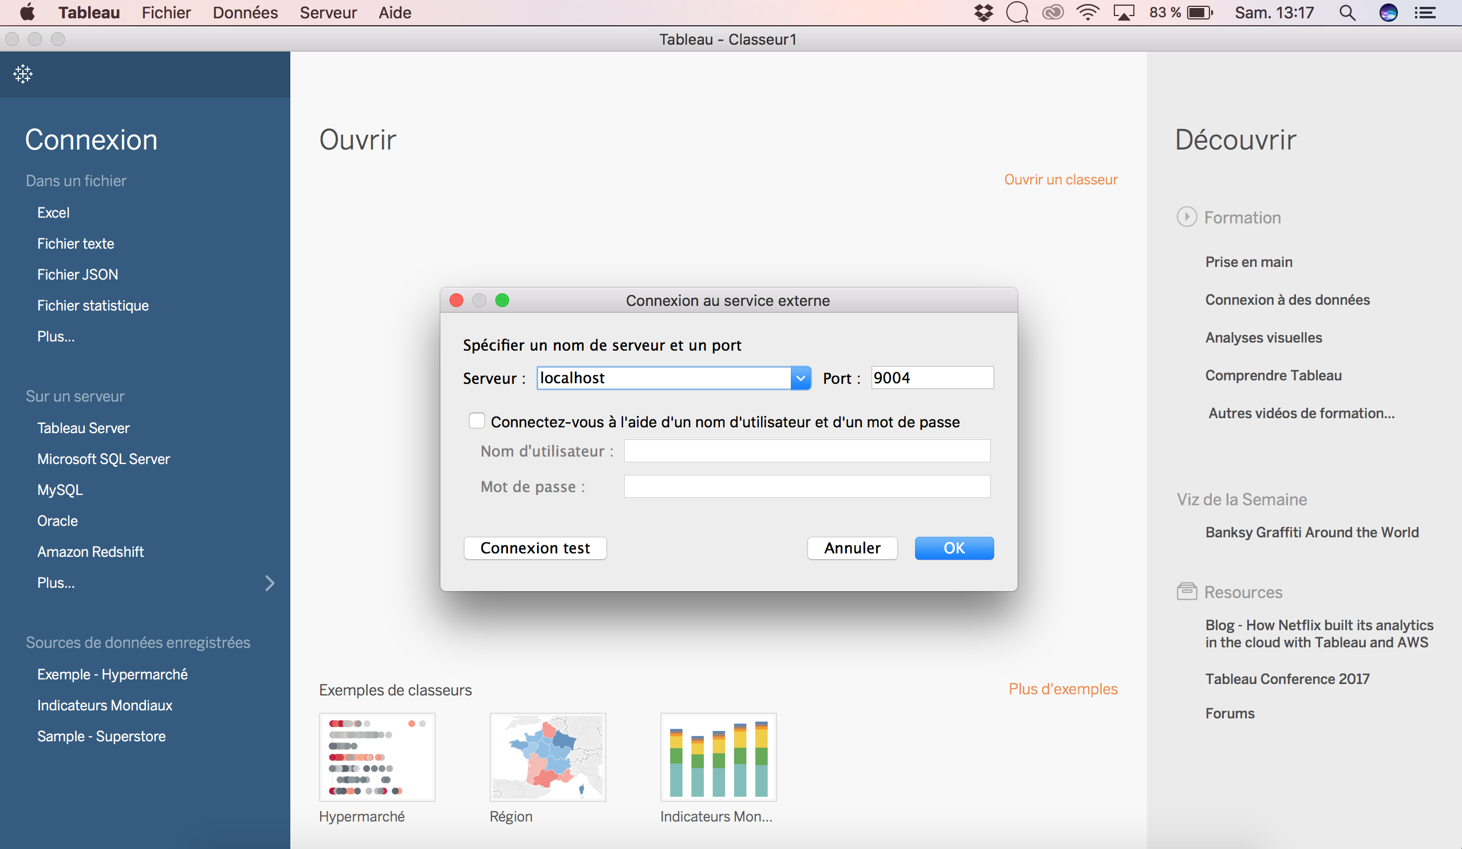The height and width of the screenshot is (849, 1462).
Task: Expand the Serveur combo box dropdown arrow
Action: point(800,378)
